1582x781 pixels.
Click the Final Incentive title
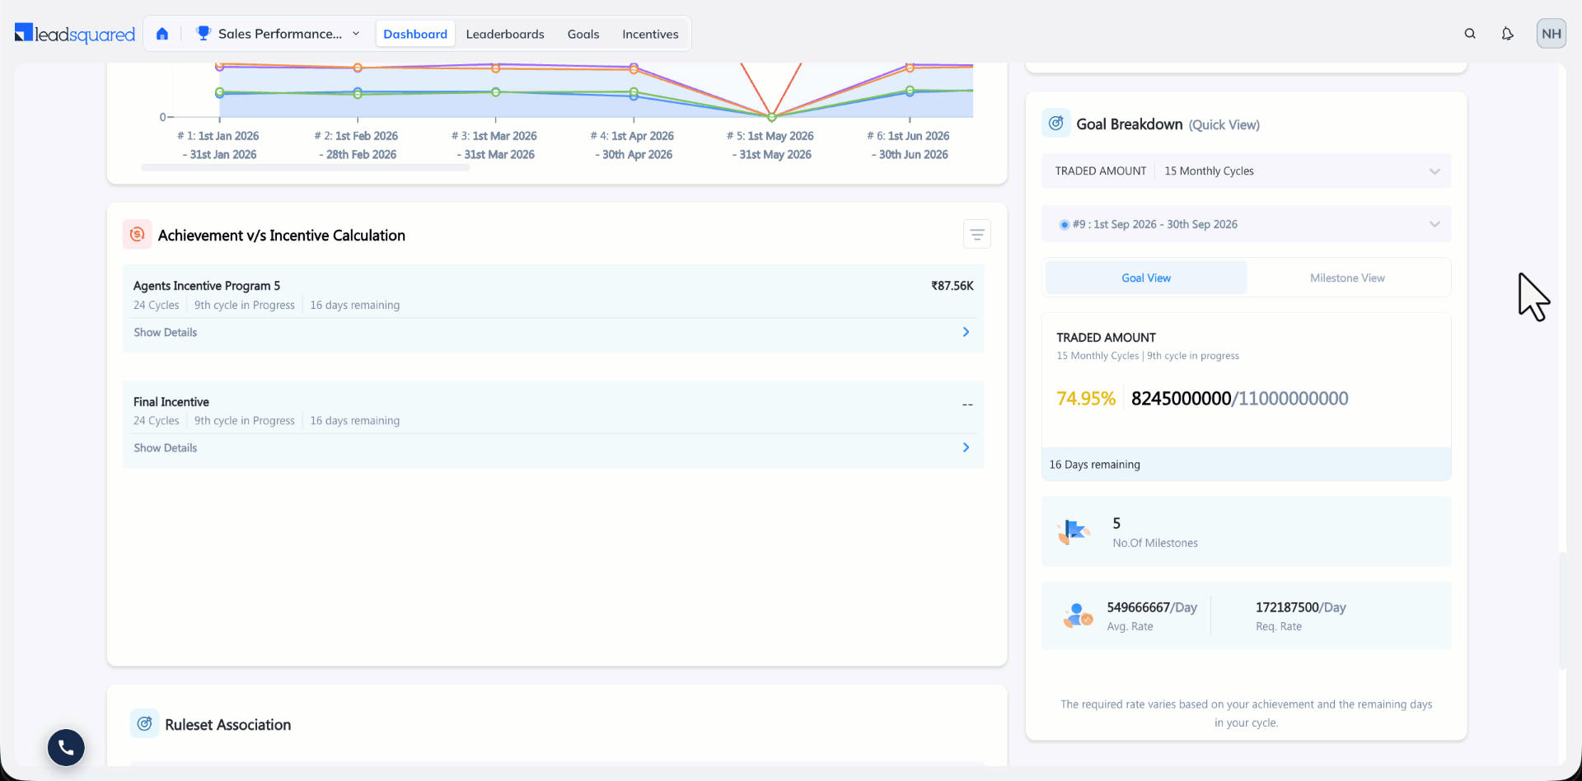pos(171,402)
